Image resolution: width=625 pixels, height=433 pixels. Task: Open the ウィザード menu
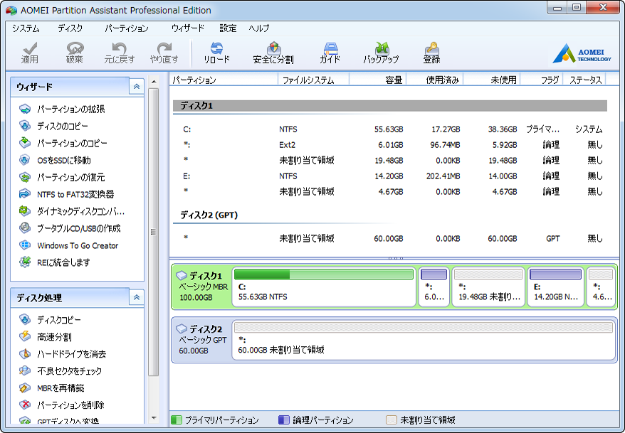188,28
